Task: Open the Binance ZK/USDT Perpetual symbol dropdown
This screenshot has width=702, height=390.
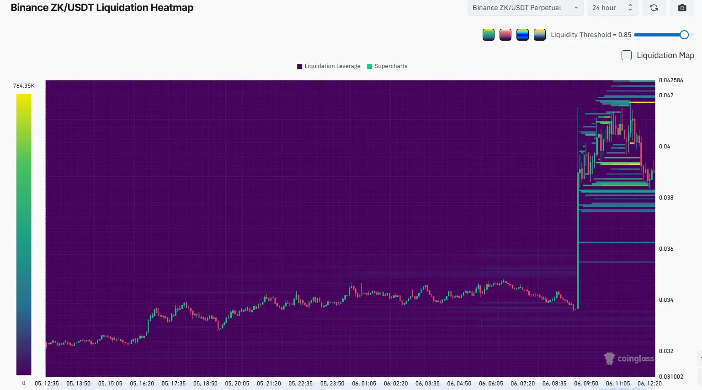Action: 525,8
